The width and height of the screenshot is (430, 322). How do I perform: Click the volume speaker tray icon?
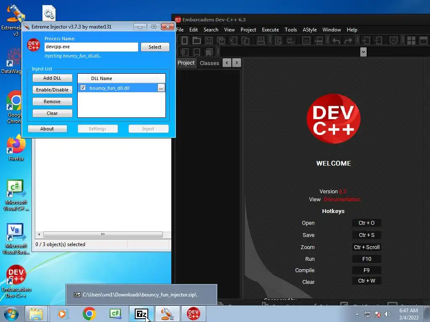[x=387, y=314]
